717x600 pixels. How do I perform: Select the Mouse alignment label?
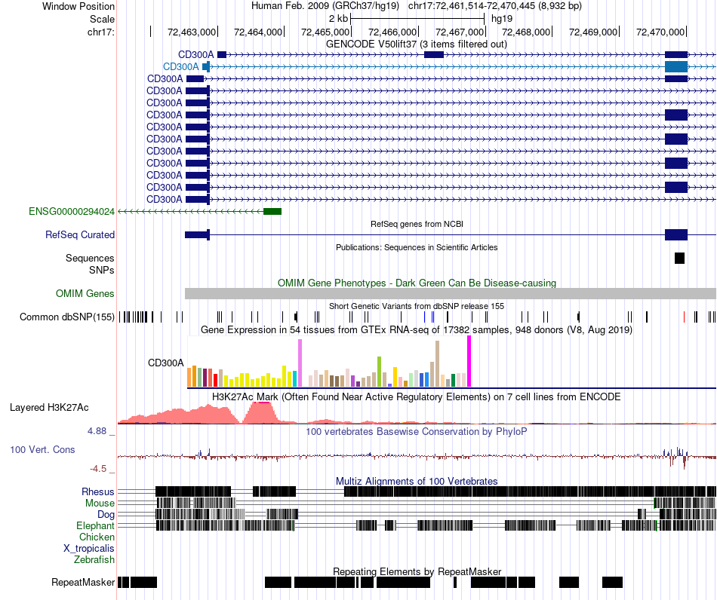[x=100, y=504]
